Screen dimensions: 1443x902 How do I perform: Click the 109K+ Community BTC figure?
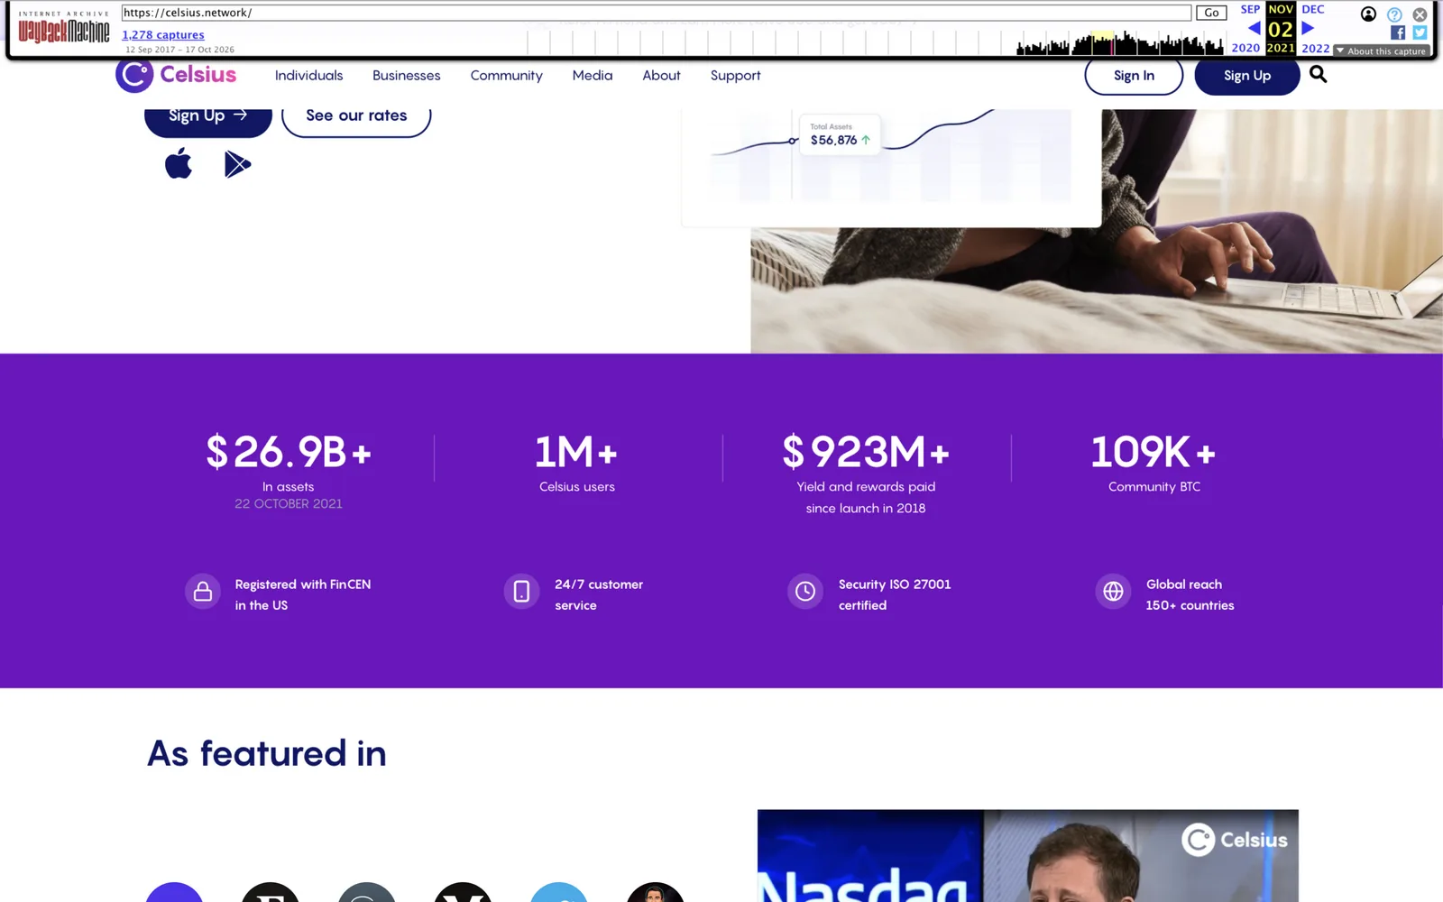(1153, 452)
